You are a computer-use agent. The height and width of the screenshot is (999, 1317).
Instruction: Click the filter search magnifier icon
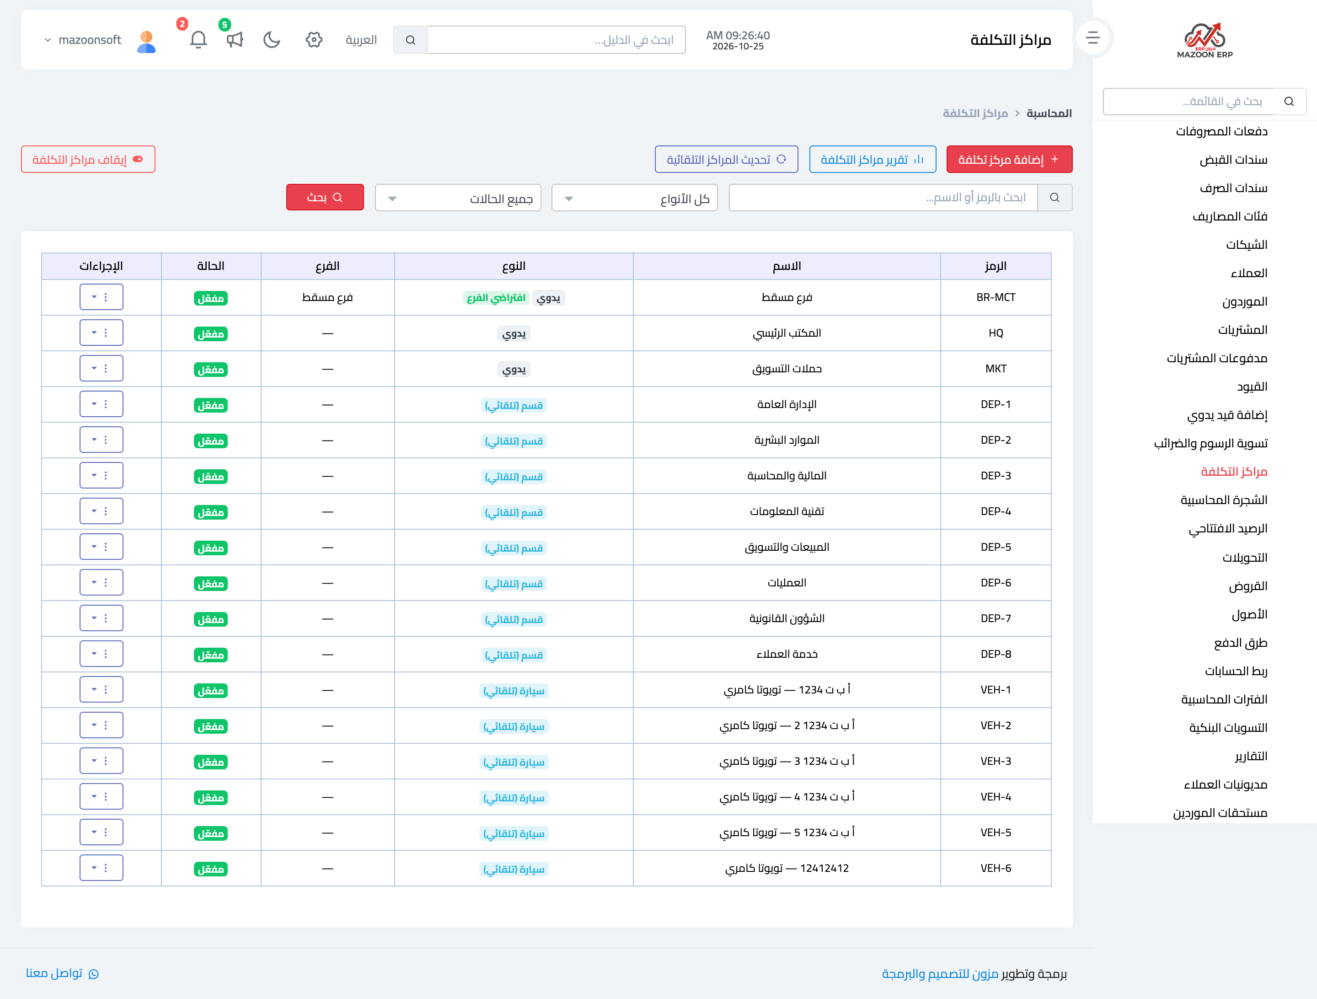[1055, 197]
